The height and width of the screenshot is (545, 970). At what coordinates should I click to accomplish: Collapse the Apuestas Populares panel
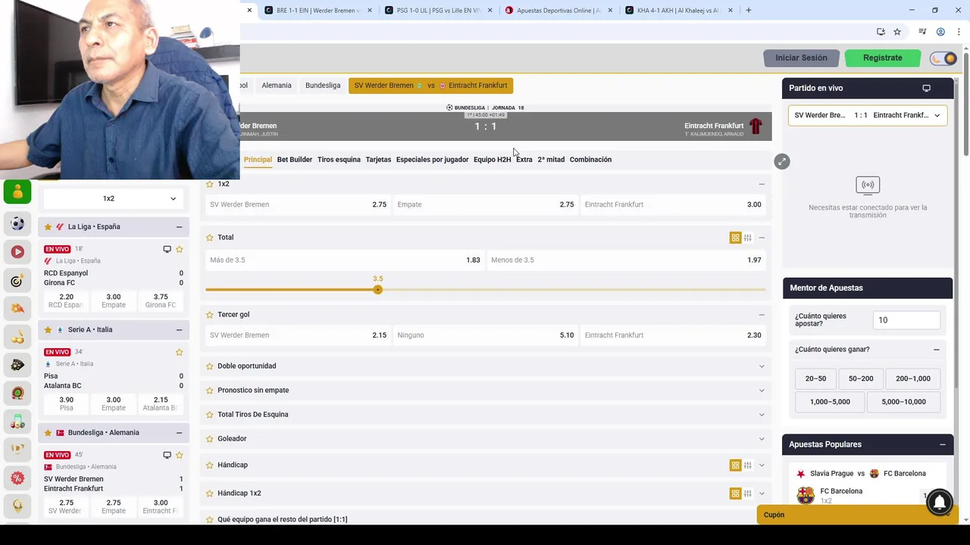pyautogui.click(x=943, y=444)
